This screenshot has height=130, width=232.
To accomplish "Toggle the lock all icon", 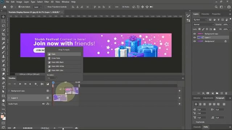I will [x=215, y=29].
